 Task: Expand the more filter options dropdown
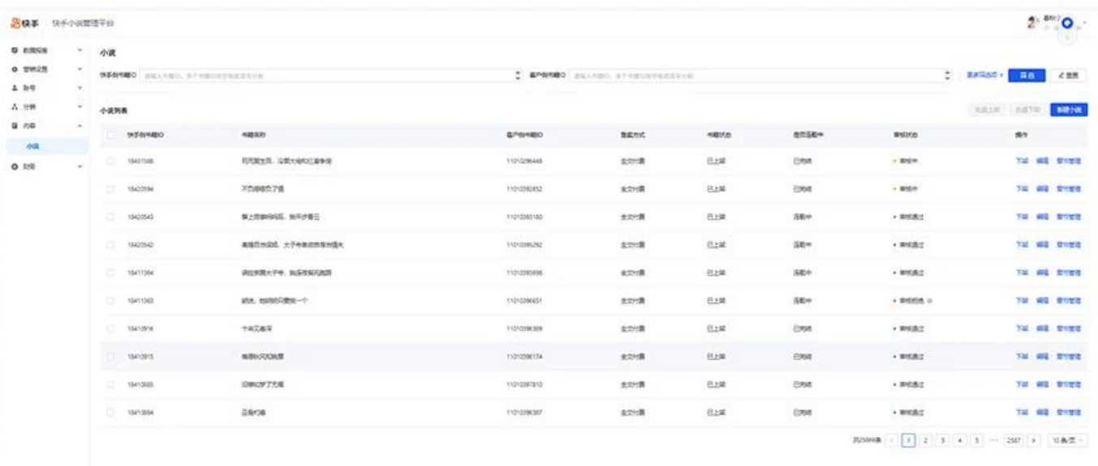(x=984, y=76)
